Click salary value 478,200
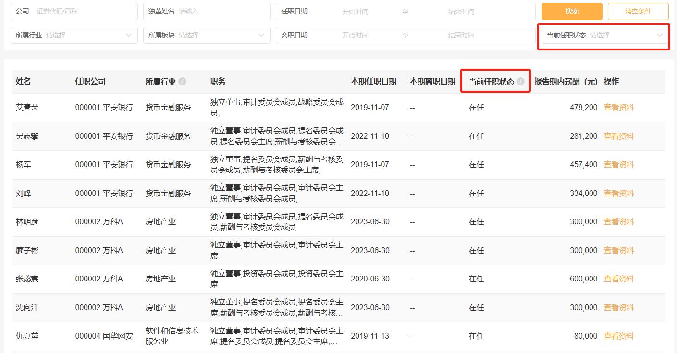 584,108
